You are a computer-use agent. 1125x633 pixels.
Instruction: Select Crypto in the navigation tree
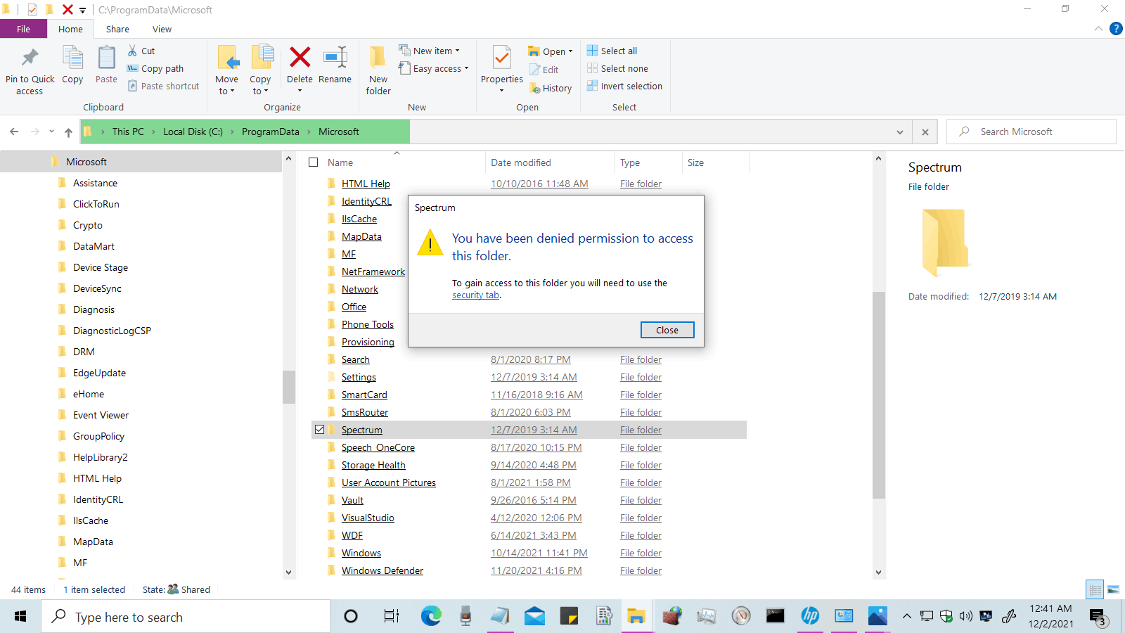click(88, 225)
